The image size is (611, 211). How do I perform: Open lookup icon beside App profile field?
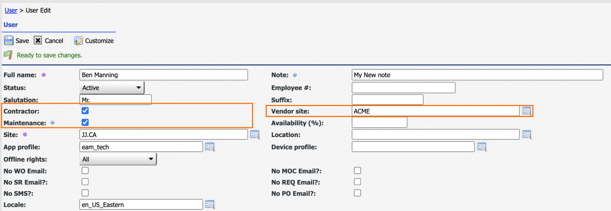210,147
